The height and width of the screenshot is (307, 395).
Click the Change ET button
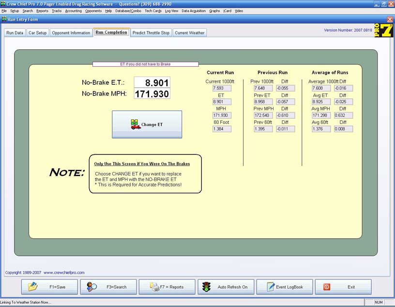pos(147,124)
